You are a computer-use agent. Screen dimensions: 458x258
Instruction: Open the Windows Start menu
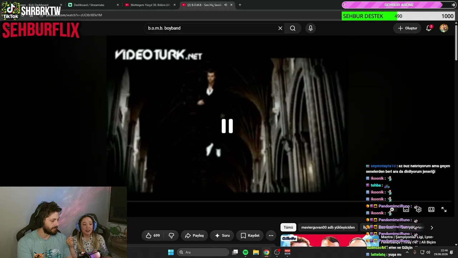click(x=171, y=252)
